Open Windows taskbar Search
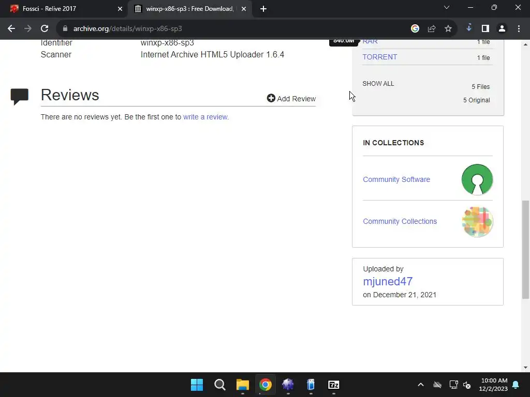The height and width of the screenshot is (397, 530). [x=219, y=385]
